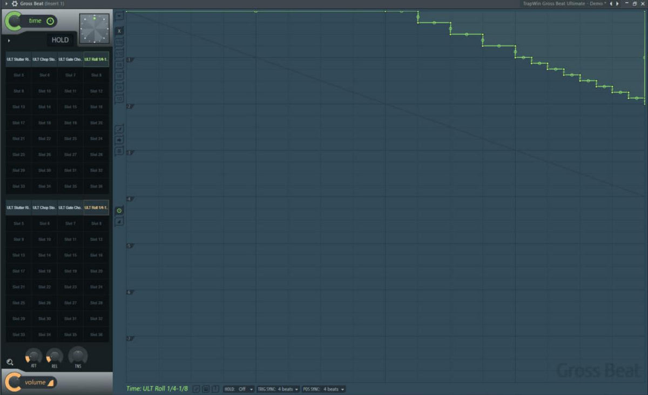This screenshot has width=648, height=395.
Task: Adjust the TNS tension knob
Action: 78,355
